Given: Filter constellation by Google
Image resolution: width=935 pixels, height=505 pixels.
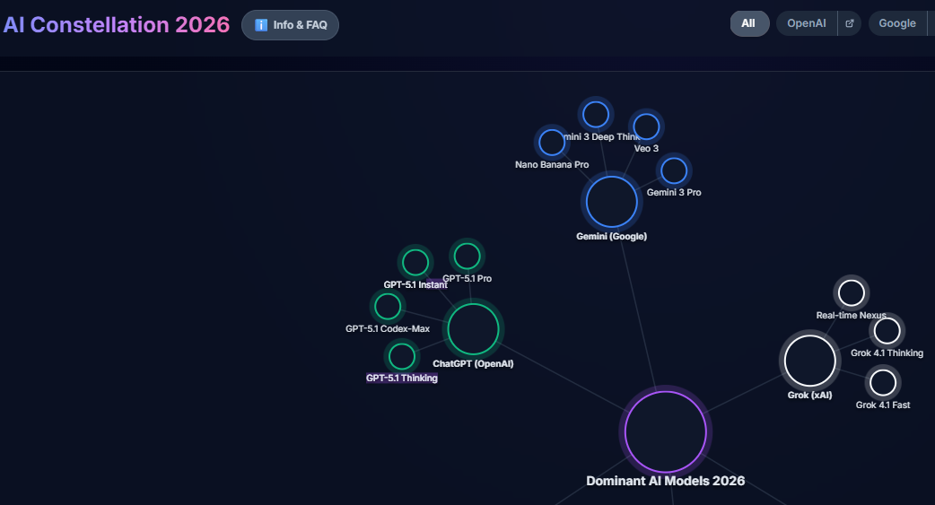Looking at the screenshot, I should click(x=896, y=23).
